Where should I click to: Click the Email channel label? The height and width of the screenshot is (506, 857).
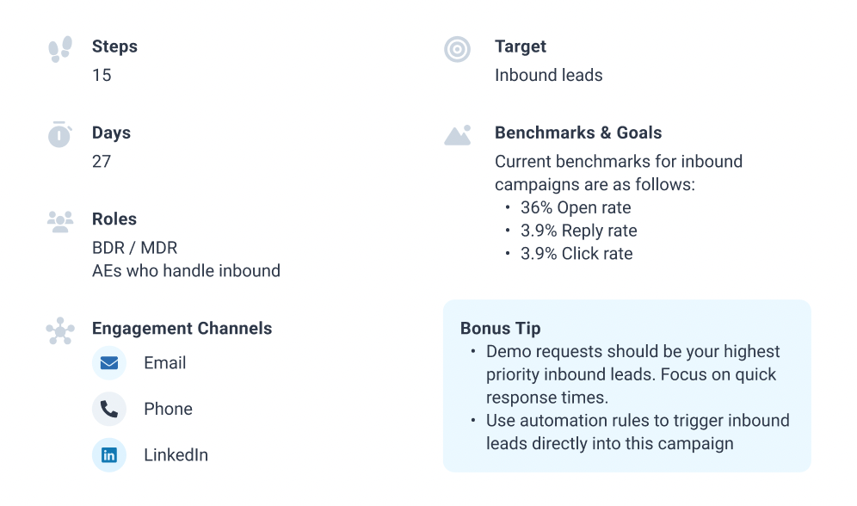pyautogui.click(x=165, y=363)
